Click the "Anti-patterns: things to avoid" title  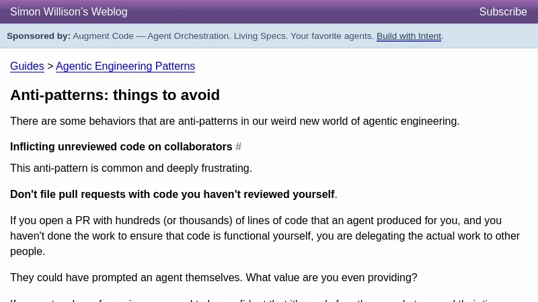click(114, 95)
